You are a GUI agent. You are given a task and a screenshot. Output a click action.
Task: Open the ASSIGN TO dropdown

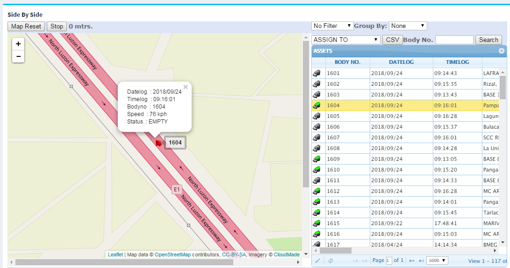pos(345,40)
